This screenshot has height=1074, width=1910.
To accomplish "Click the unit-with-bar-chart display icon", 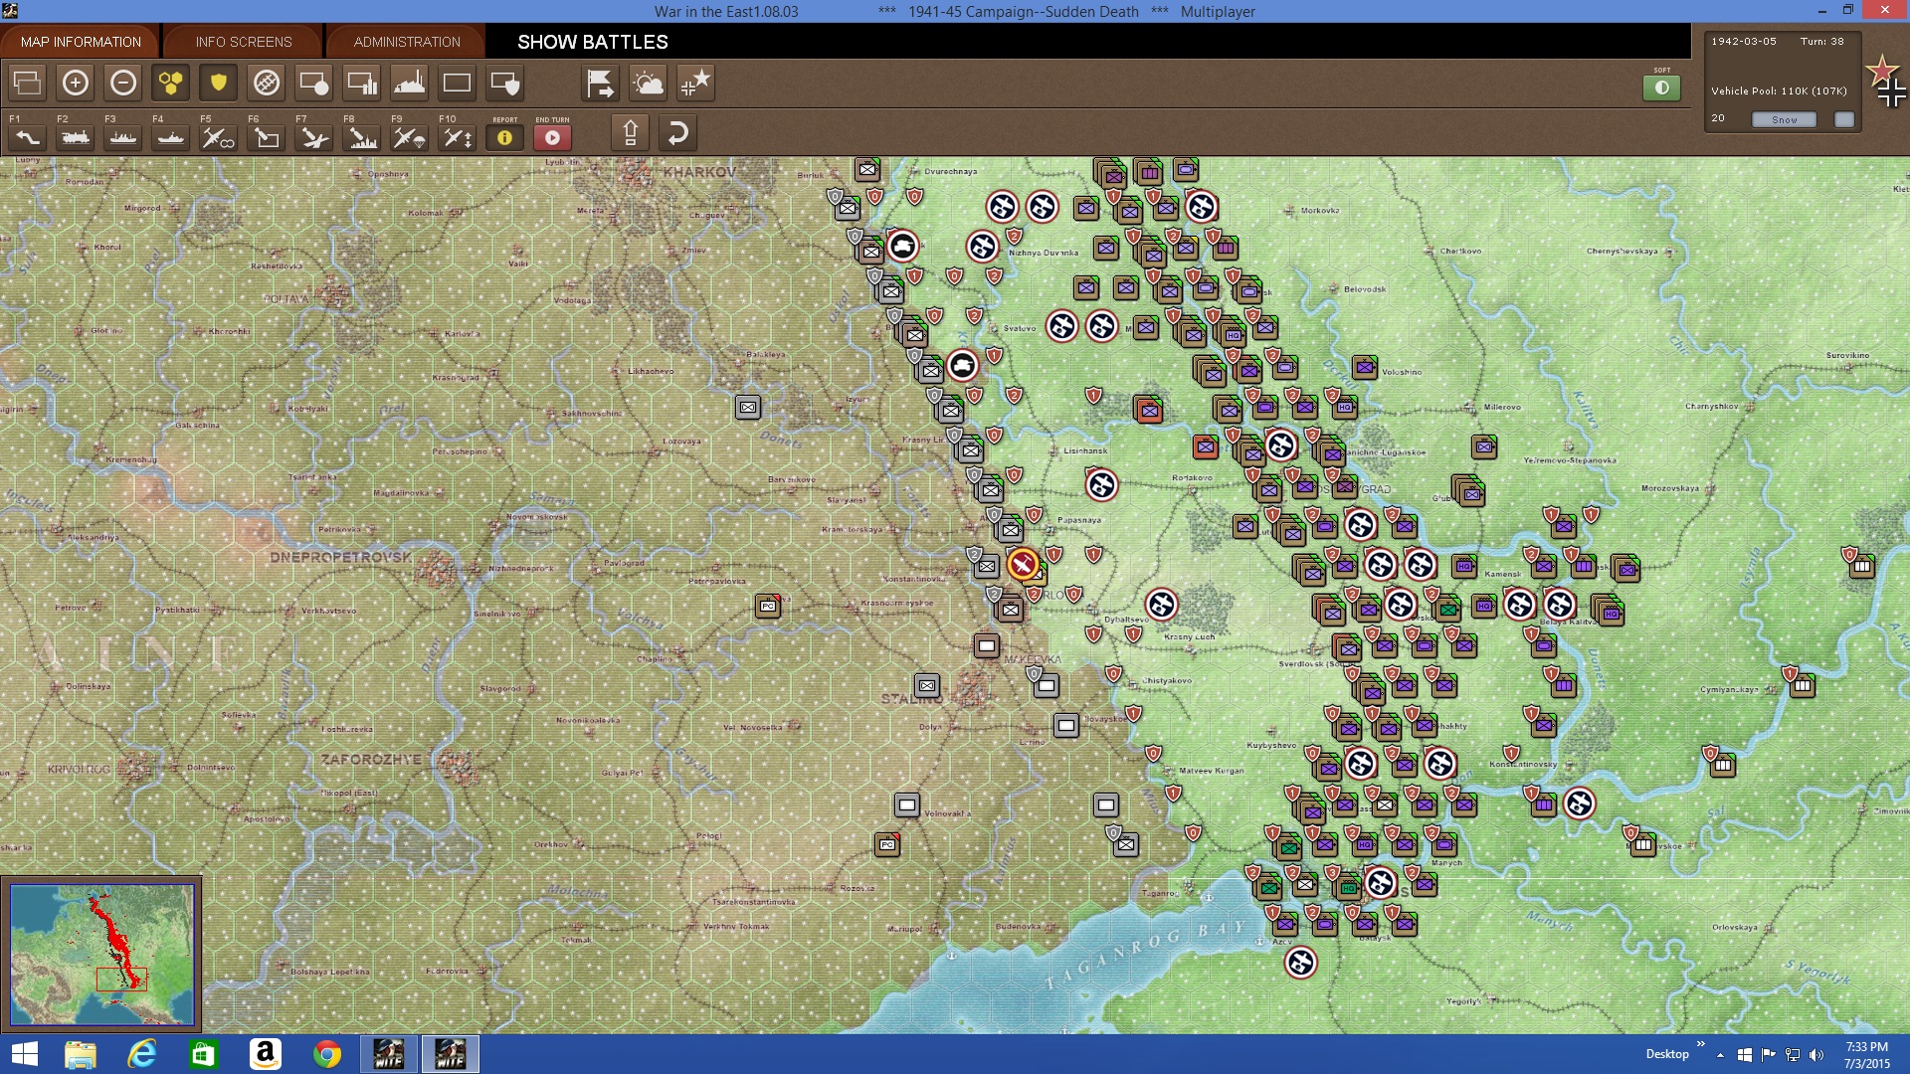I will 362,83.
